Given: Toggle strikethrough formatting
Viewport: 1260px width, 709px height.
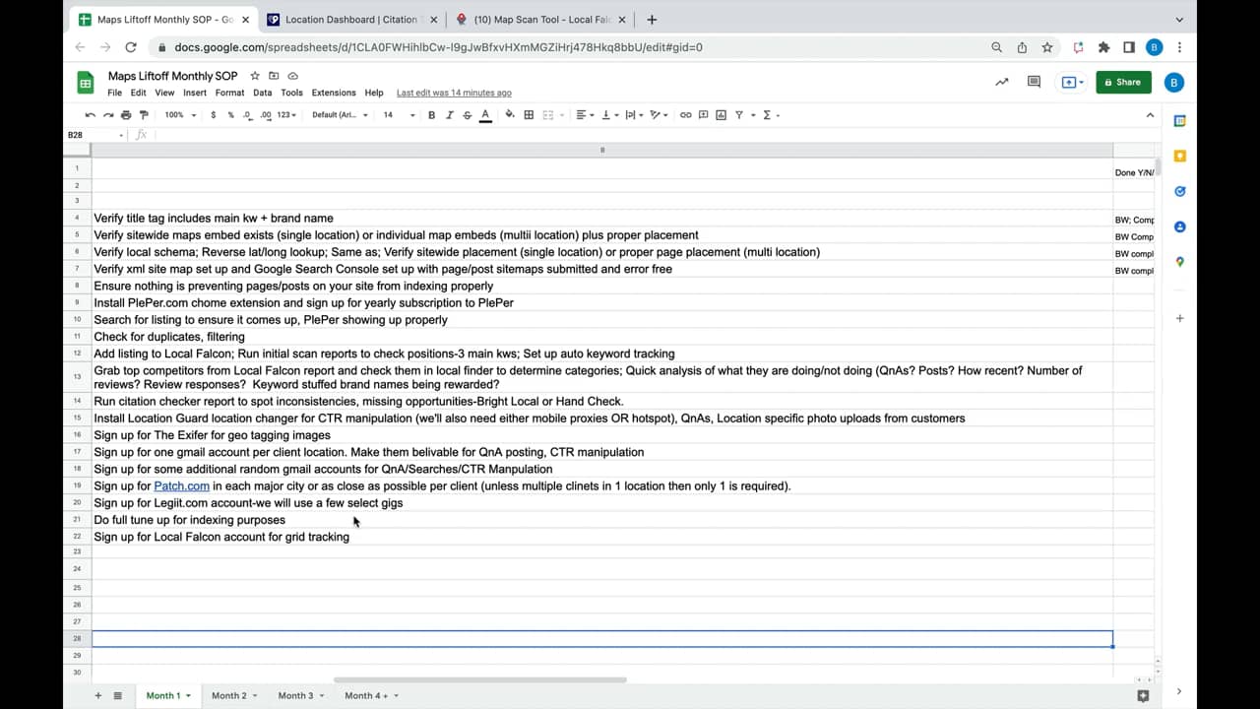Looking at the screenshot, I should point(468,115).
